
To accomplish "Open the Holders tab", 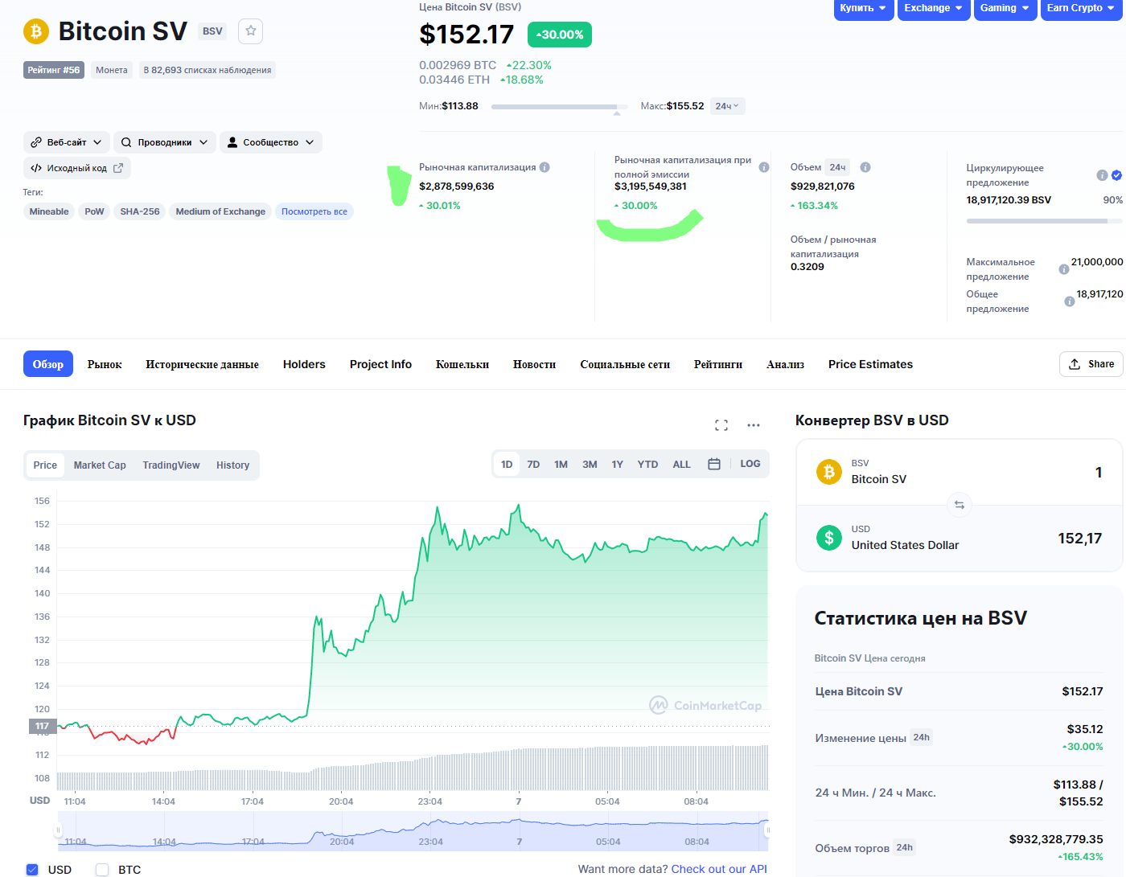I will pos(304,364).
